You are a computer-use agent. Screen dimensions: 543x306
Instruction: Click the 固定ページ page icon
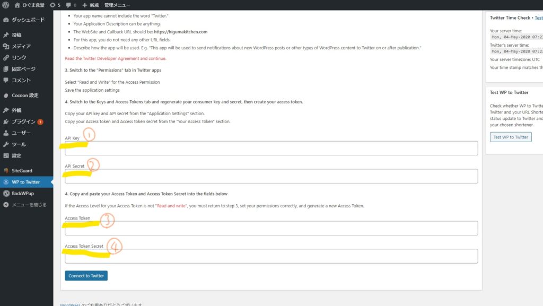pyautogui.click(x=6, y=69)
